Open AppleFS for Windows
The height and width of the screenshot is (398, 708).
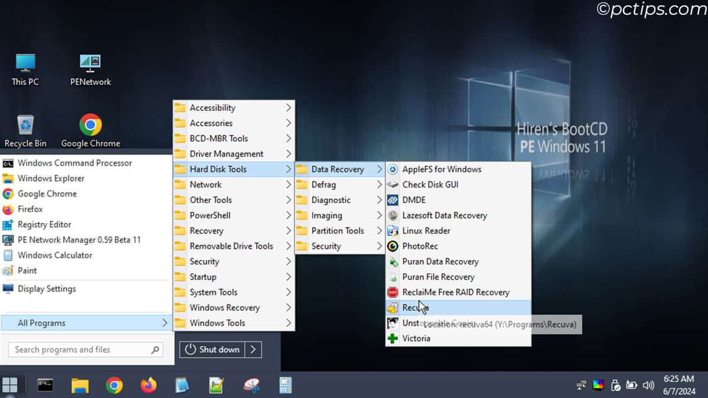coord(441,169)
